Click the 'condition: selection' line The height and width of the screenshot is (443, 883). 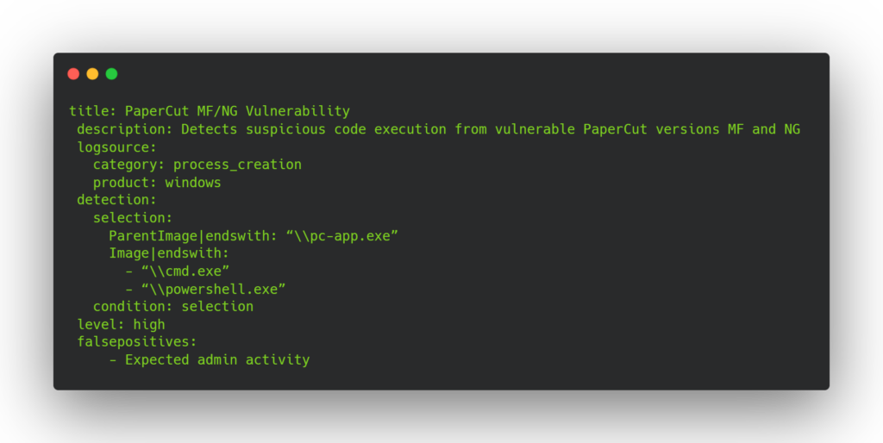(173, 307)
